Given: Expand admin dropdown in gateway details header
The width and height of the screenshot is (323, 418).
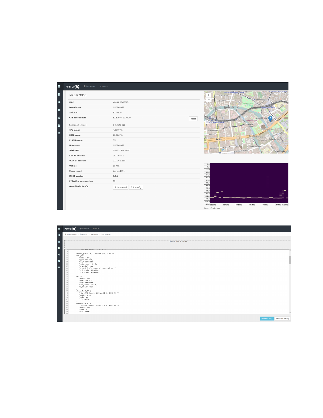Looking at the screenshot, I should (x=104, y=87).
